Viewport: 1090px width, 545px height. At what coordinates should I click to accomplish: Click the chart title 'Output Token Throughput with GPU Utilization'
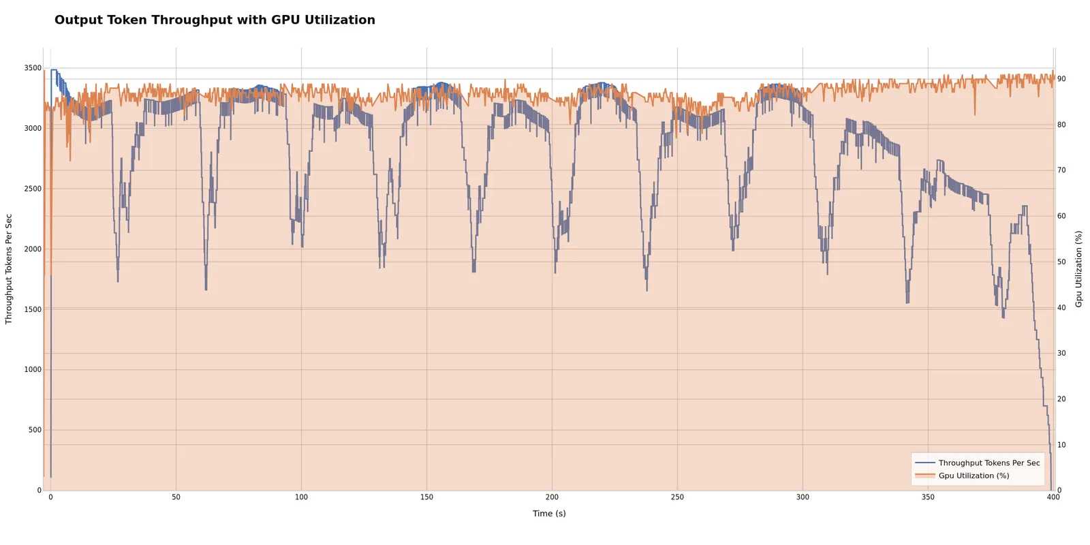tap(215, 20)
